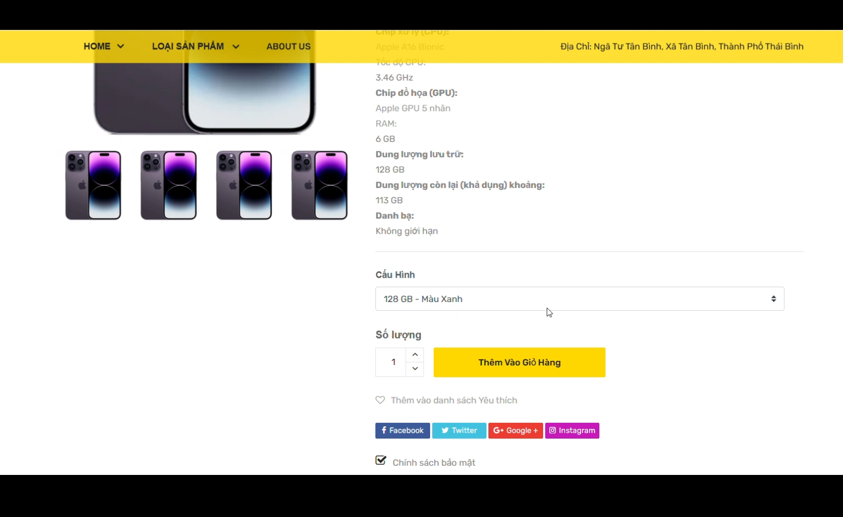Click the 'Danh bạ:' label
The width and height of the screenshot is (843, 517).
click(x=395, y=216)
